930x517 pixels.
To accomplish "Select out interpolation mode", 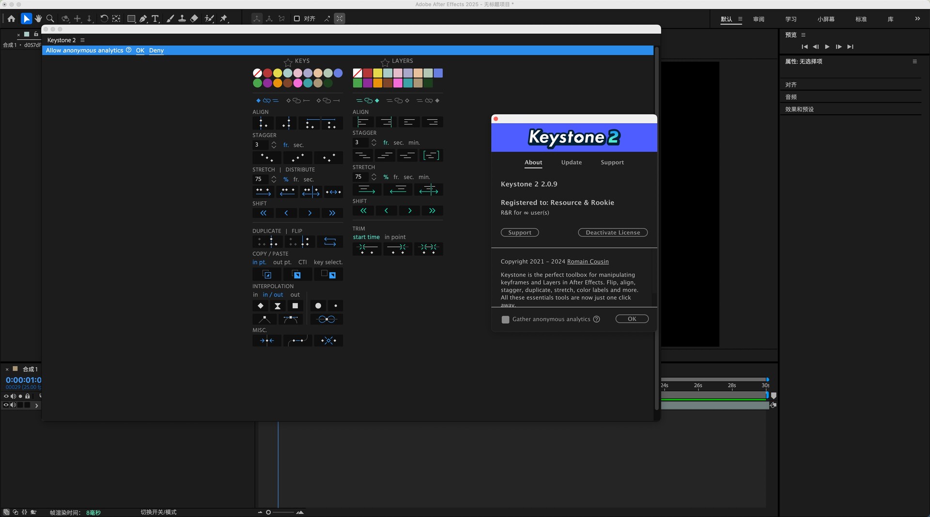I will coord(295,295).
